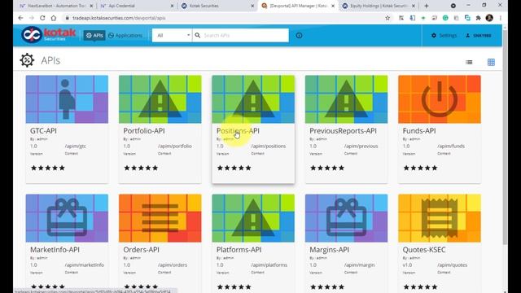
Task: Open the Platforms-API title link
Action: [239, 250]
